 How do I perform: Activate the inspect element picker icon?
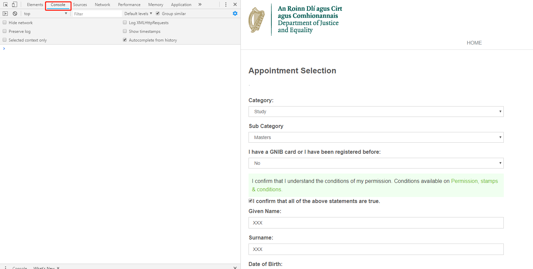5,5
